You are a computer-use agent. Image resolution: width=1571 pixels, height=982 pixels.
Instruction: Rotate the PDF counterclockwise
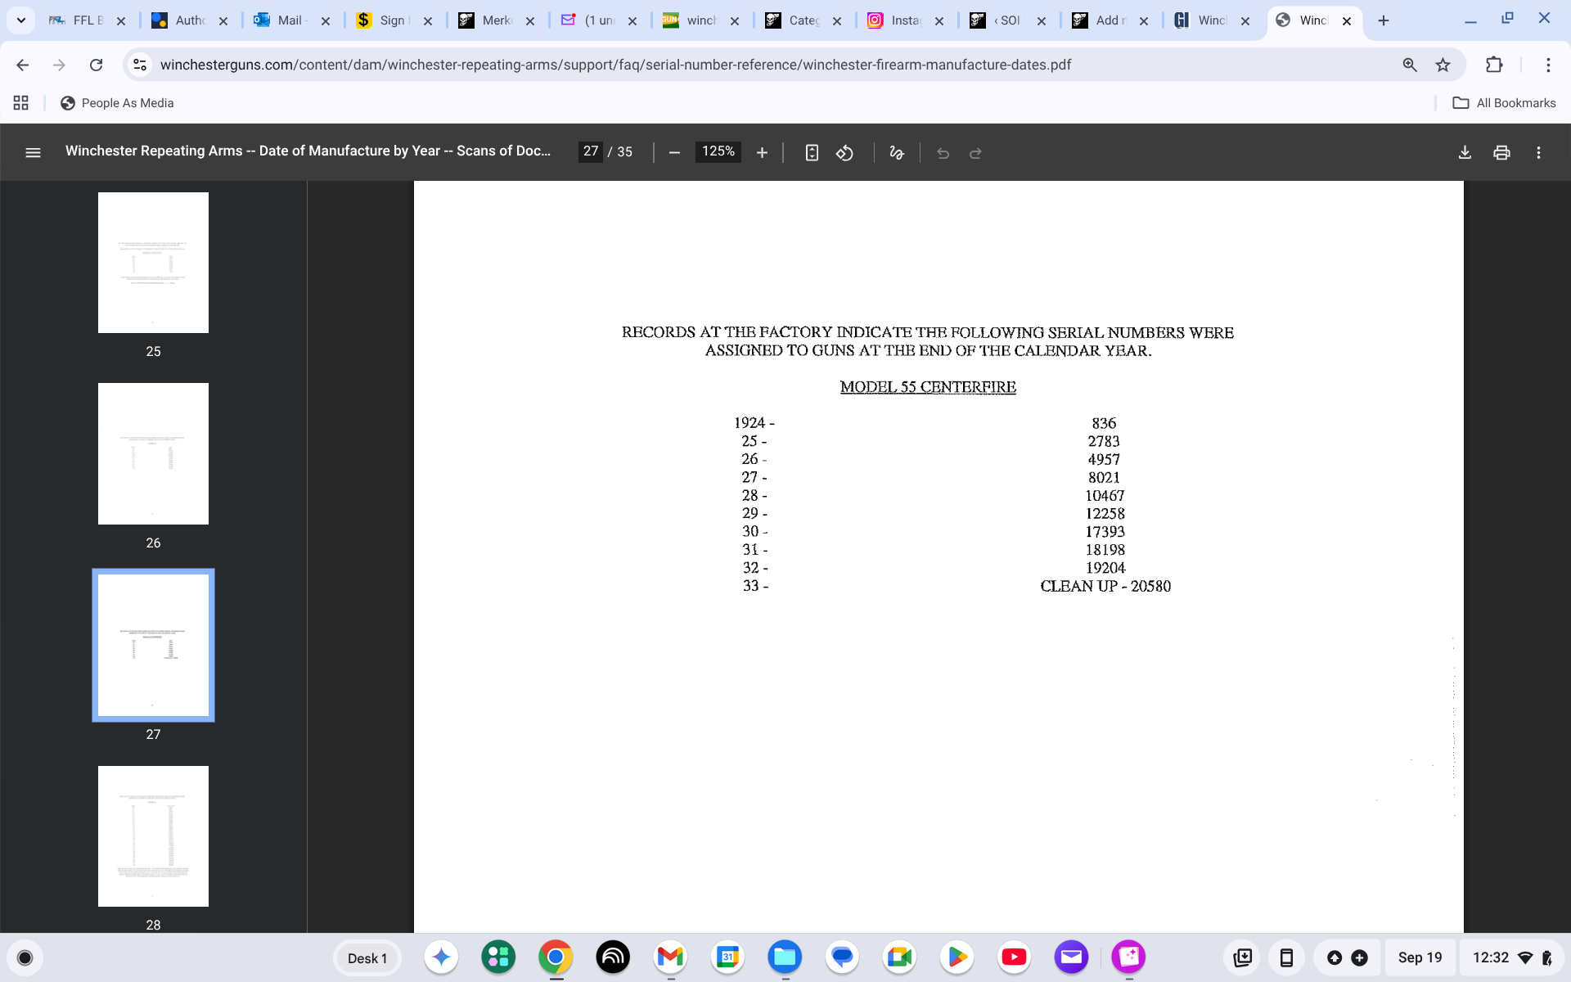844,152
